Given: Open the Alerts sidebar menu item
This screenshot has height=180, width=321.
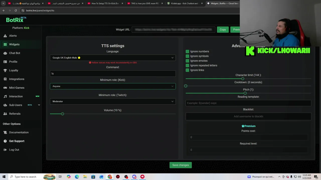Looking at the screenshot, I should [21, 36].
